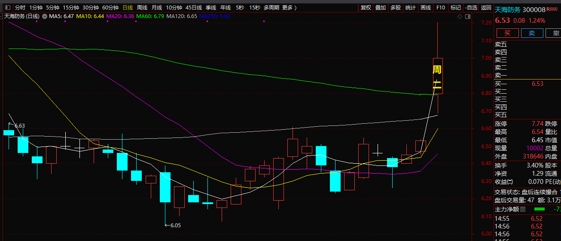Click the 外盘 value 318646
The width and height of the screenshot is (561, 241).
tap(533, 156)
